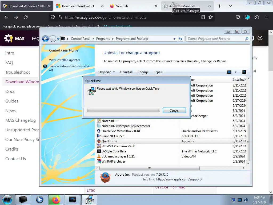Screen dimensions: 273x205
Task: Switch to Download Windows 11 tab
Action: pos(78,6)
